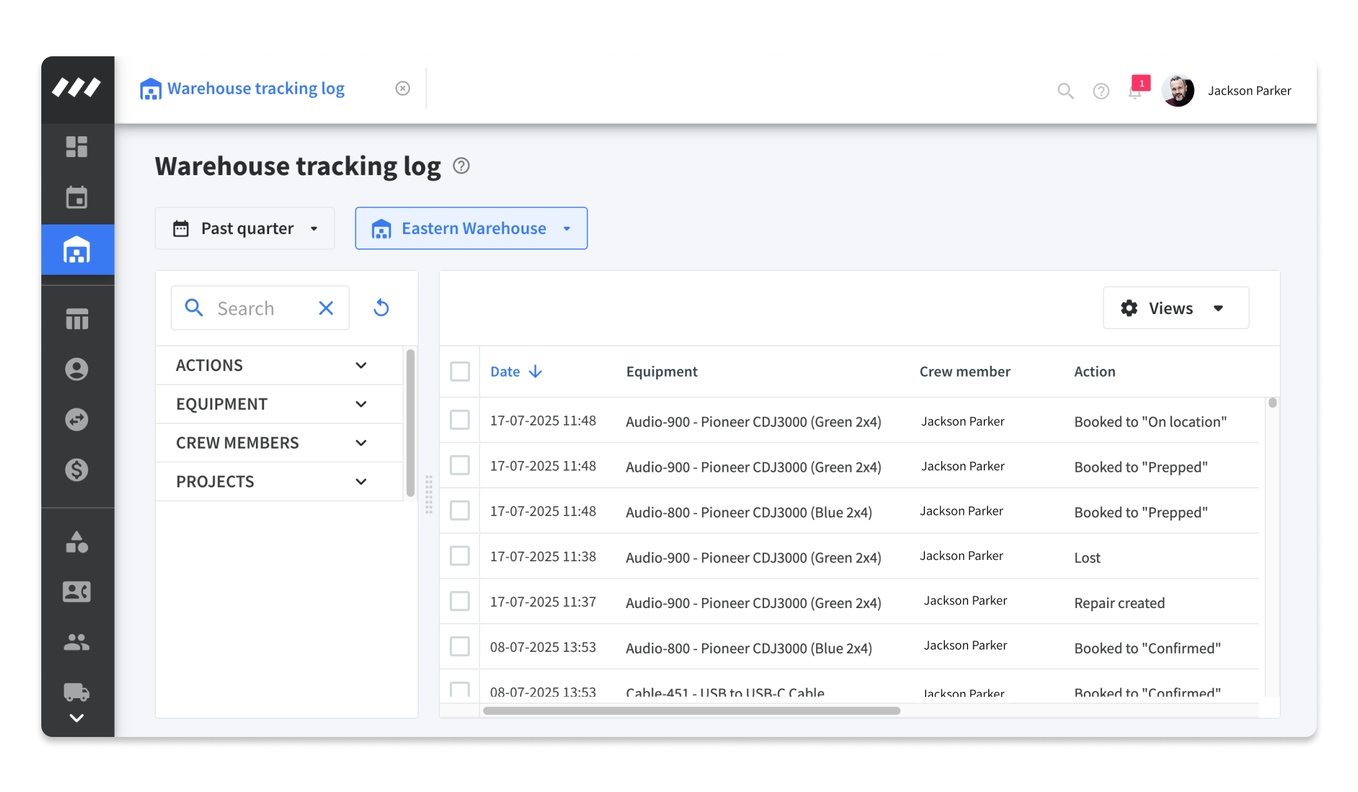Click the app logo in top-left

(76, 87)
